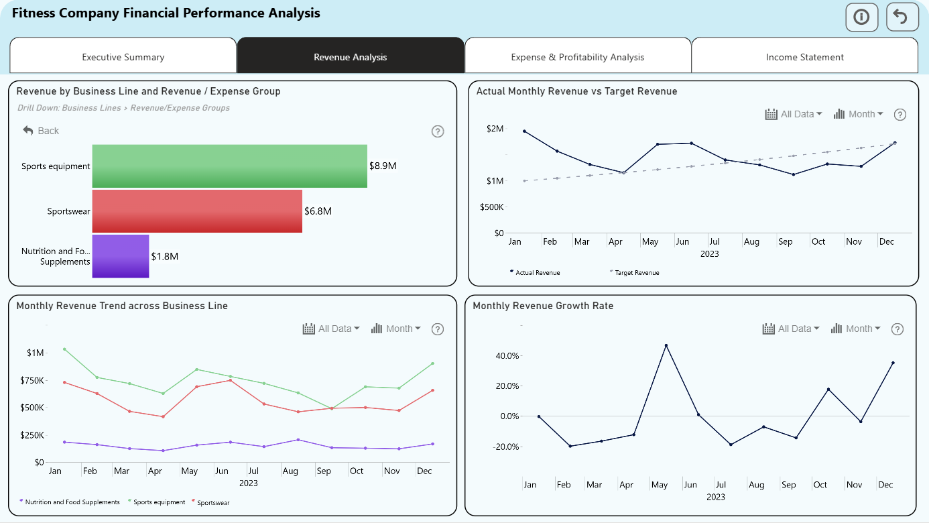Select June point on the red Sportswear trend line
Screen dimensions: 929x523
click(x=230, y=380)
